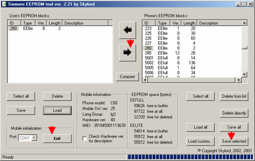Click scroll left arrow in phone's blocks list

[145, 80]
